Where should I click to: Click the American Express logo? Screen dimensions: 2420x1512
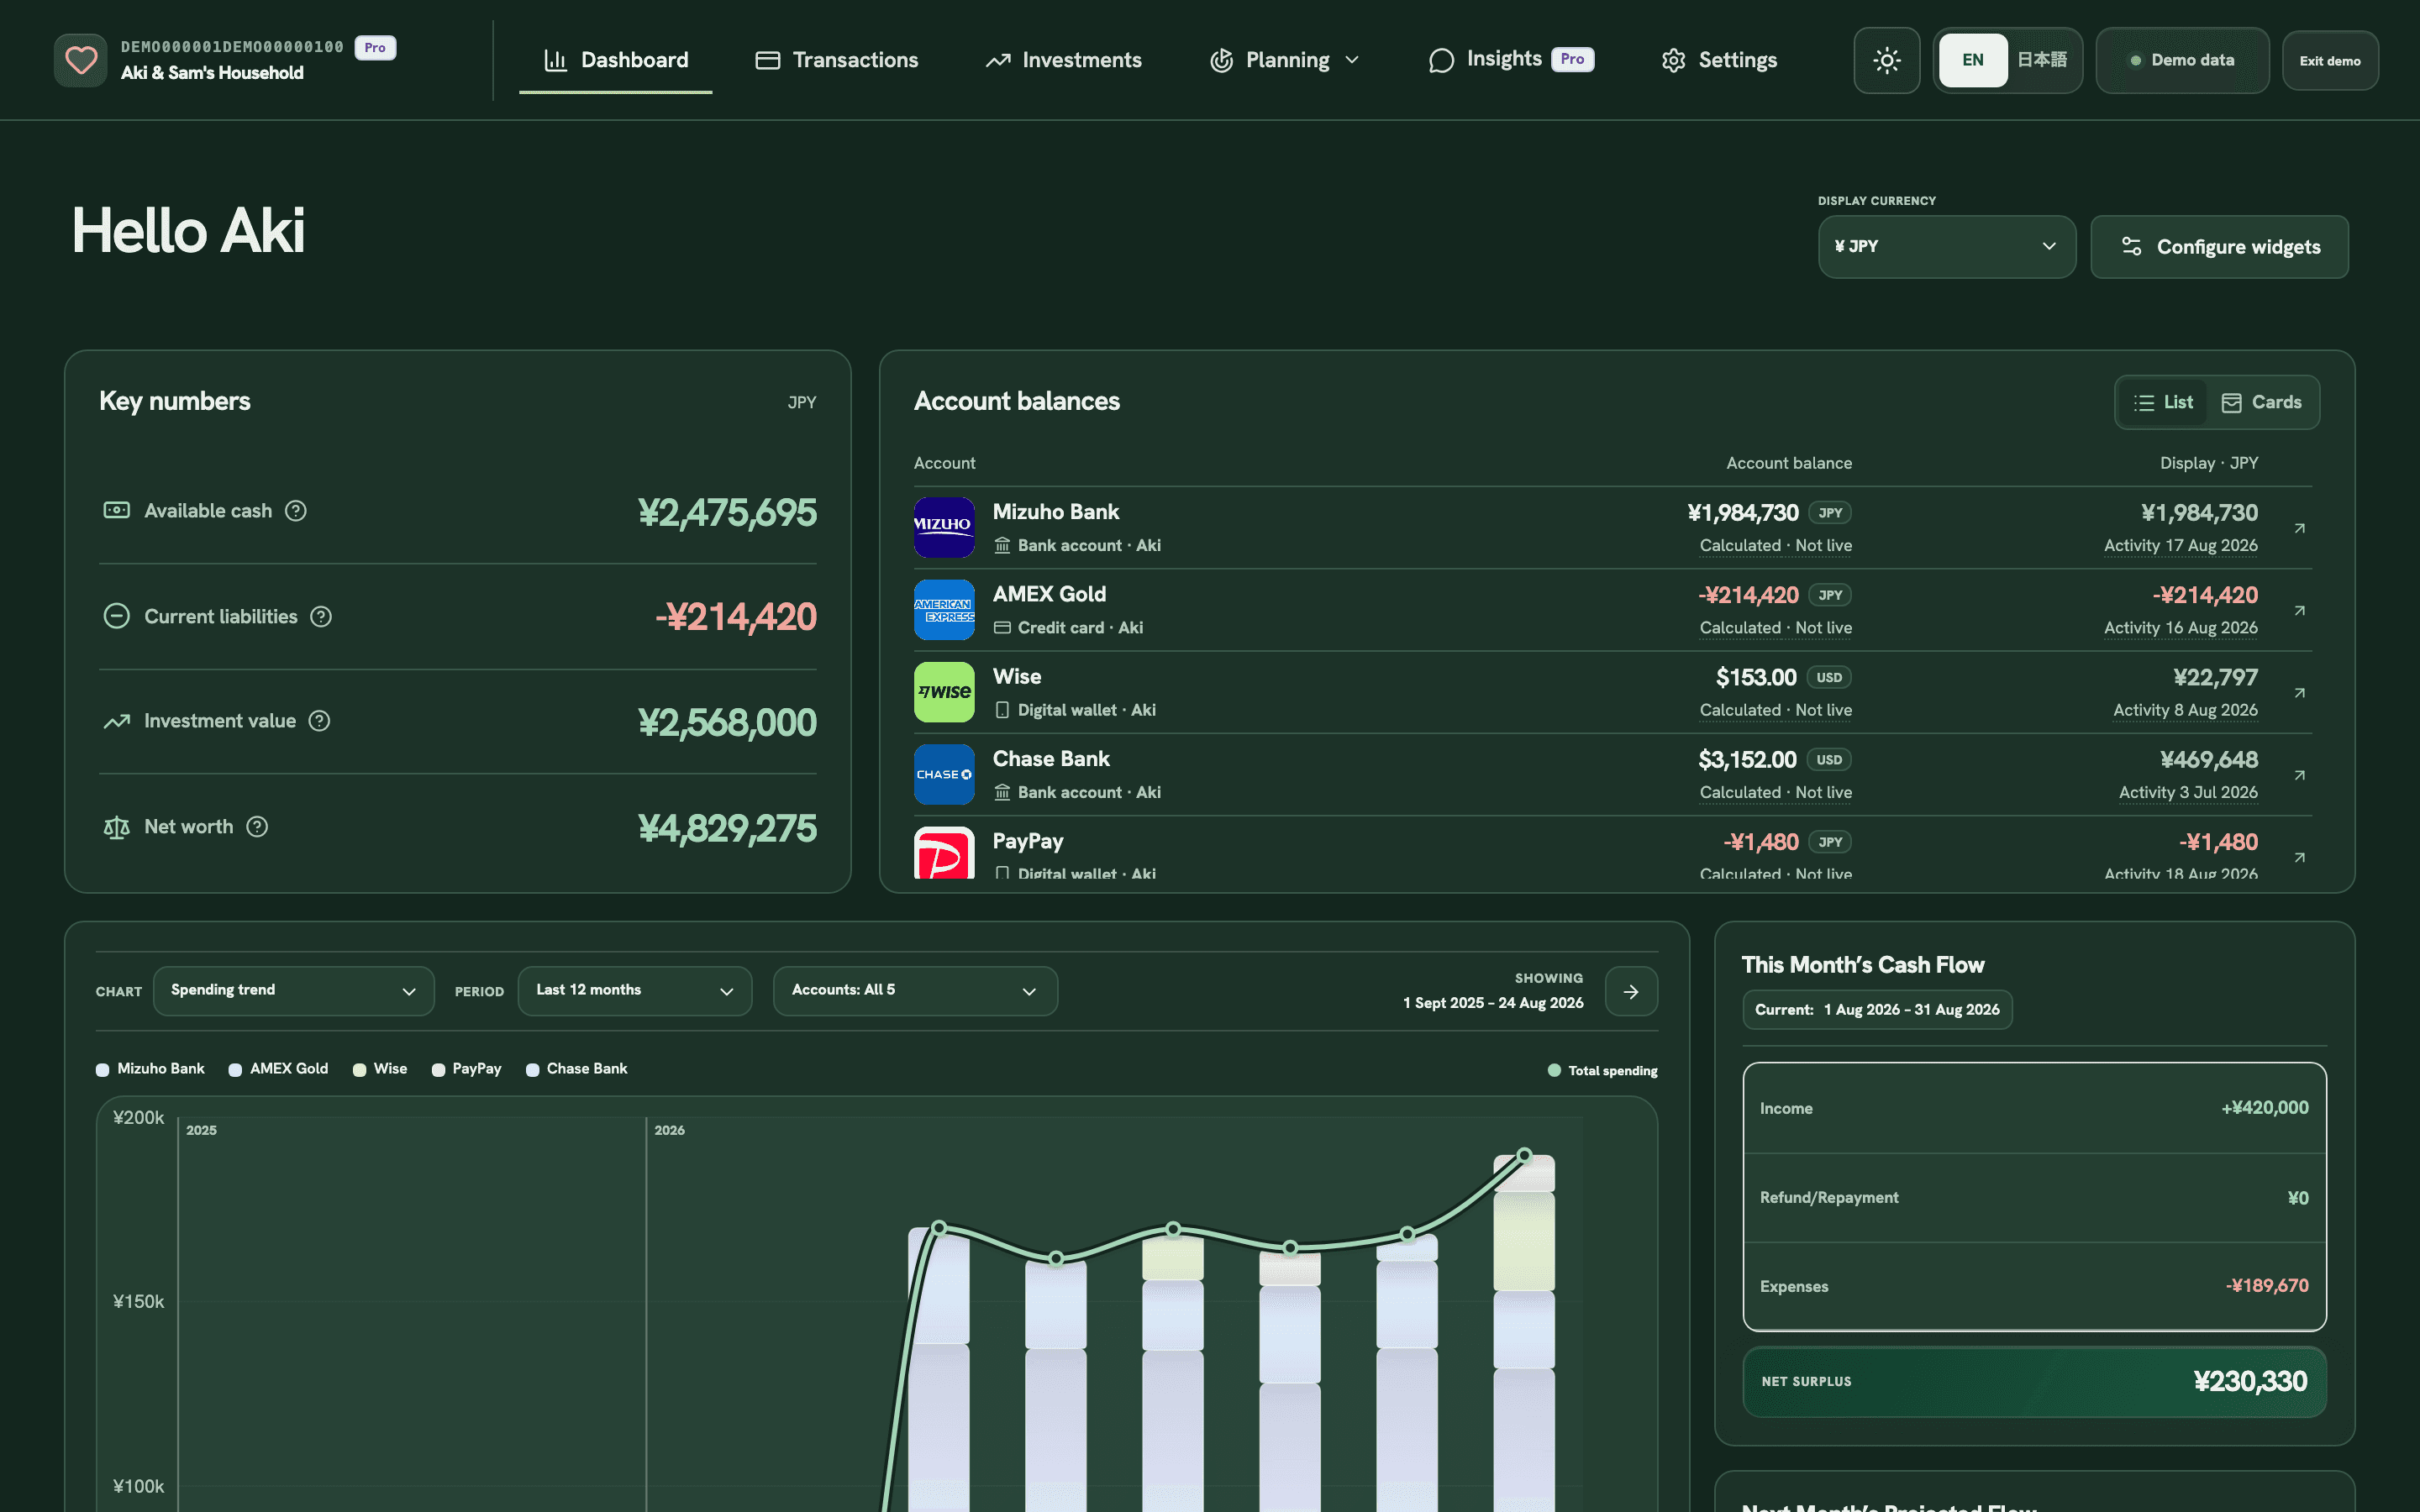(944, 610)
